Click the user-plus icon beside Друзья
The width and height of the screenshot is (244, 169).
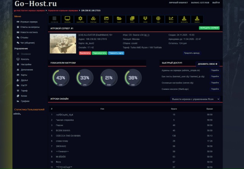18,80
